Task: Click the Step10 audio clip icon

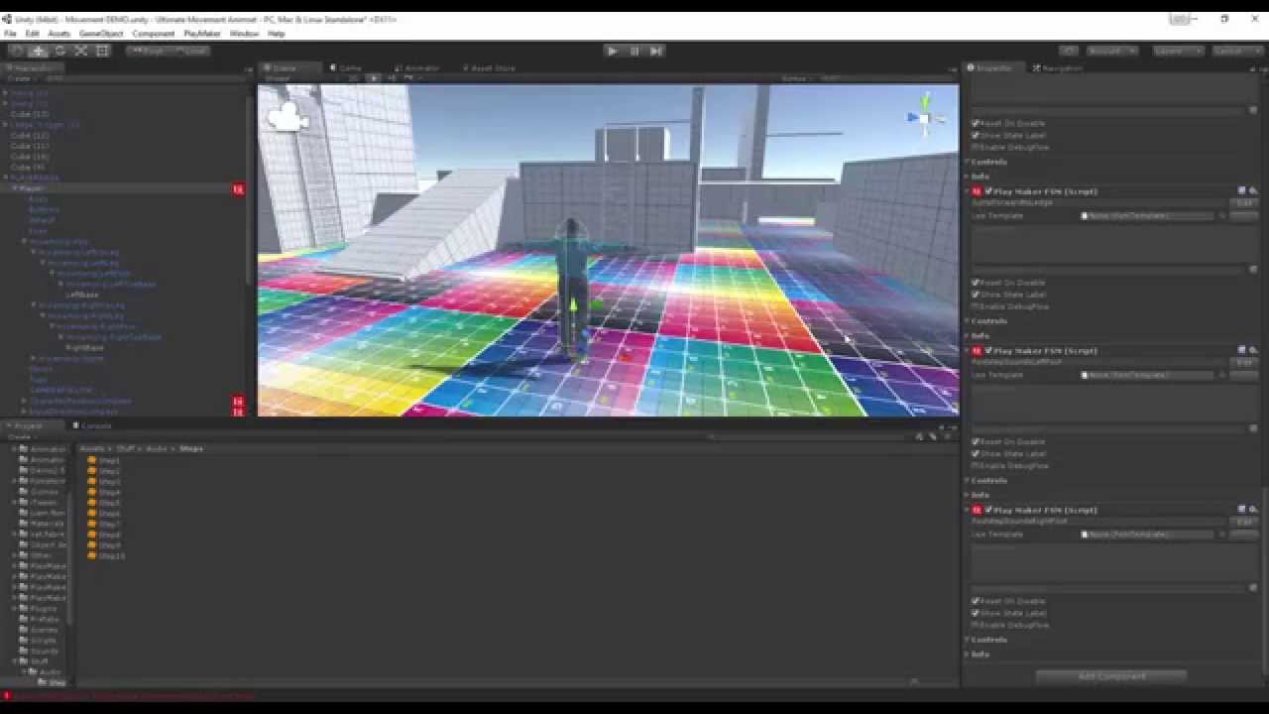Action: 91,556
